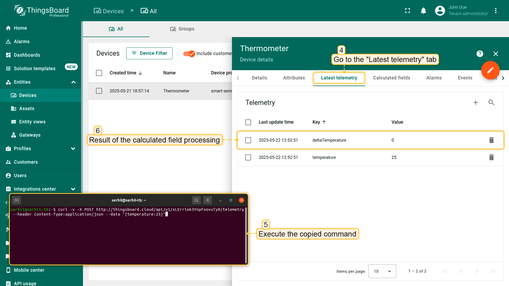Delete the temperature telemetry entry
The height and width of the screenshot is (286, 509).
click(x=491, y=157)
